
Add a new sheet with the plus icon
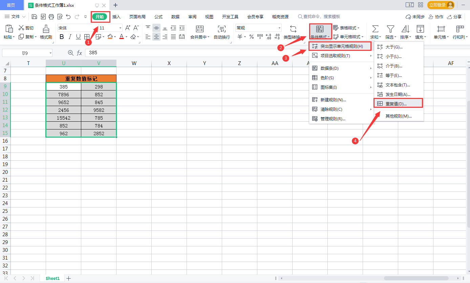point(69,278)
